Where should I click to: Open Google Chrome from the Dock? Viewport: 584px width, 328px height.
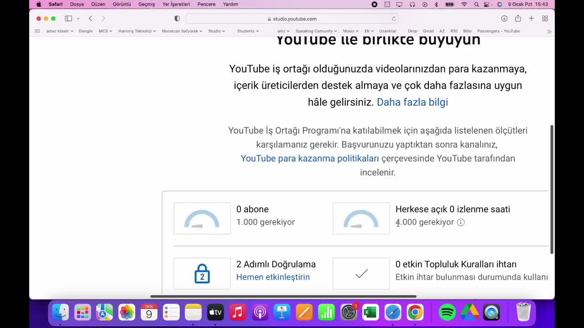pyautogui.click(x=415, y=313)
